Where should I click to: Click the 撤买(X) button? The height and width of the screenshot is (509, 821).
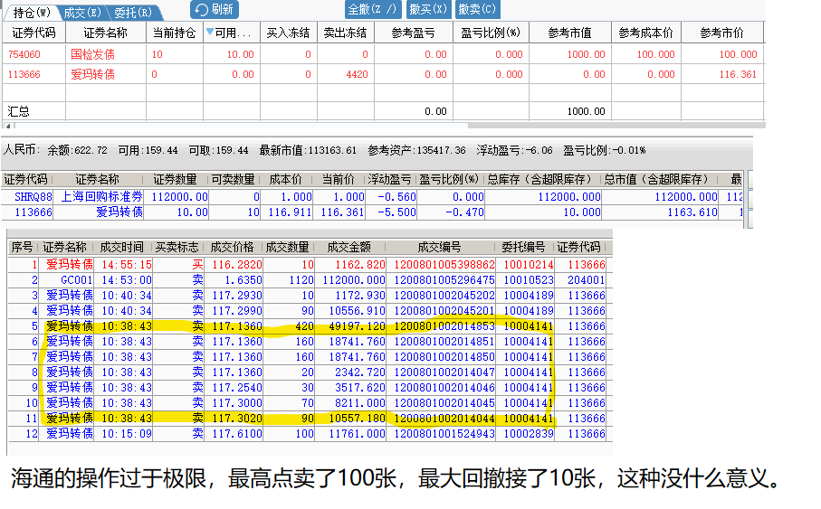426,9
